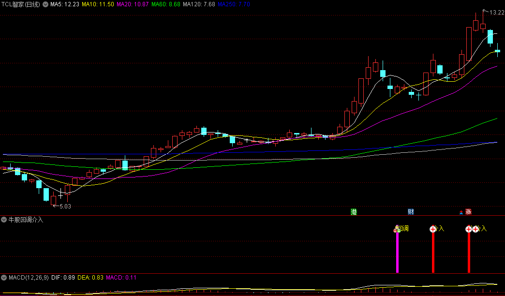This screenshot has width=505, height=296.
Task: Click the 5.03 low price label
Action: click(x=65, y=207)
